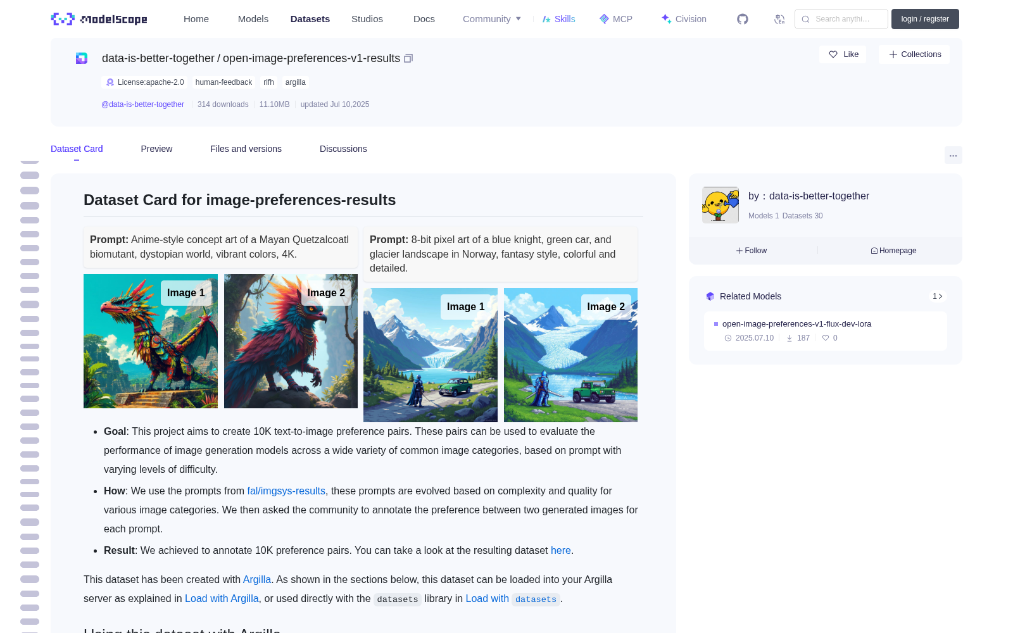Image resolution: width=1013 pixels, height=633 pixels.
Task: Open Skills in top navigation
Action: tap(558, 19)
